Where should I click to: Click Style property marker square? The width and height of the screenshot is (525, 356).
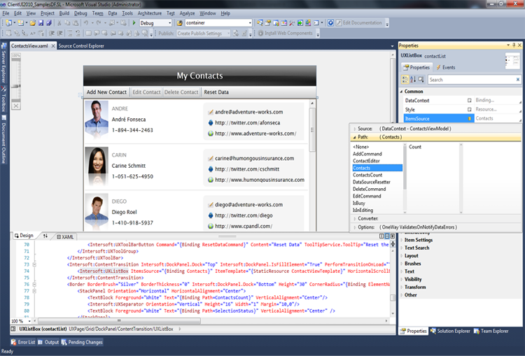click(470, 109)
